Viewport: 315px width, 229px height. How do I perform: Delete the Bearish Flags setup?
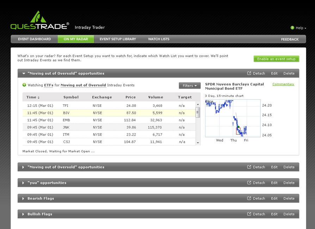(289, 198)
